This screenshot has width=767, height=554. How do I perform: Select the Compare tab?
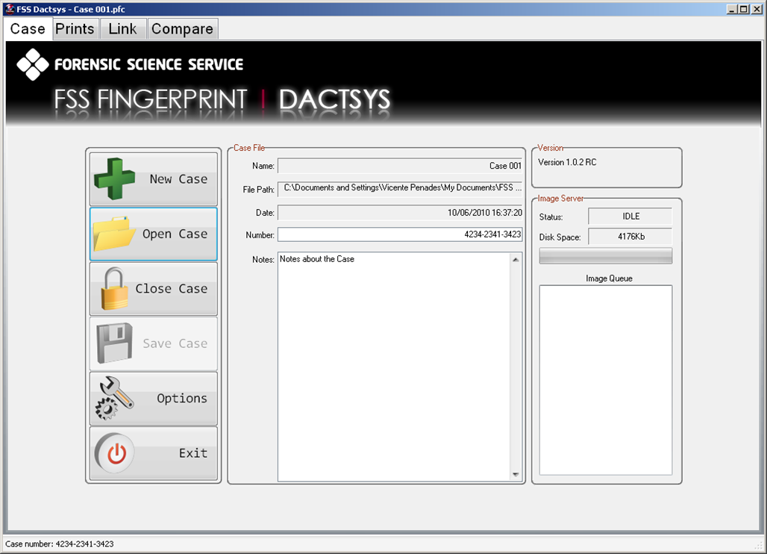pyautogui.click(x=183, y=29)
